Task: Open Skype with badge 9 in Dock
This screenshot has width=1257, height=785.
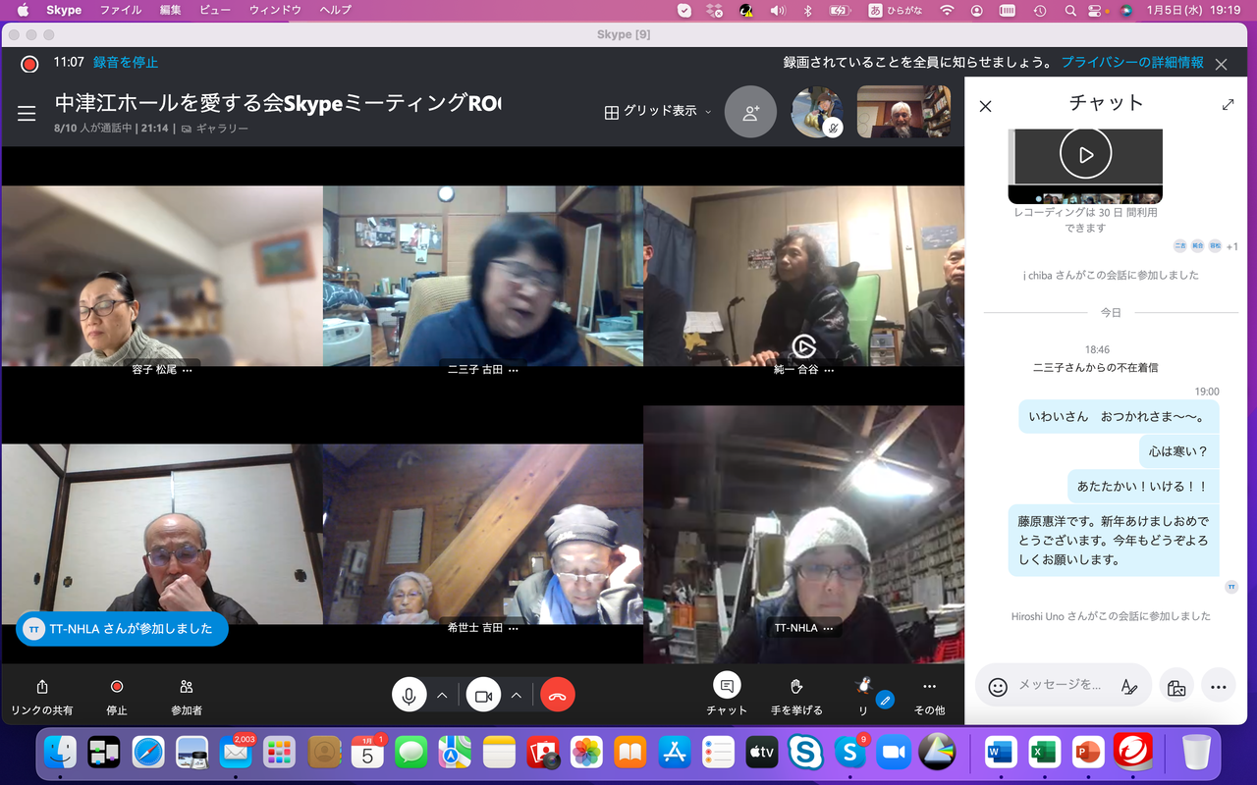Action: 850,752
